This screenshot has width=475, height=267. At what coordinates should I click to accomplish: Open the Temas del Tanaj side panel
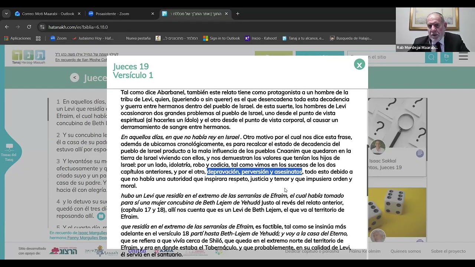pyautogui.click(x=9, y=152)
